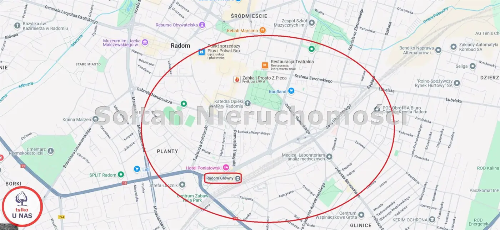The height and width of the screenshot is (230, 500).
Task: Select the Strefa Łucznik location pin
Action: click(x=182, y=184)
